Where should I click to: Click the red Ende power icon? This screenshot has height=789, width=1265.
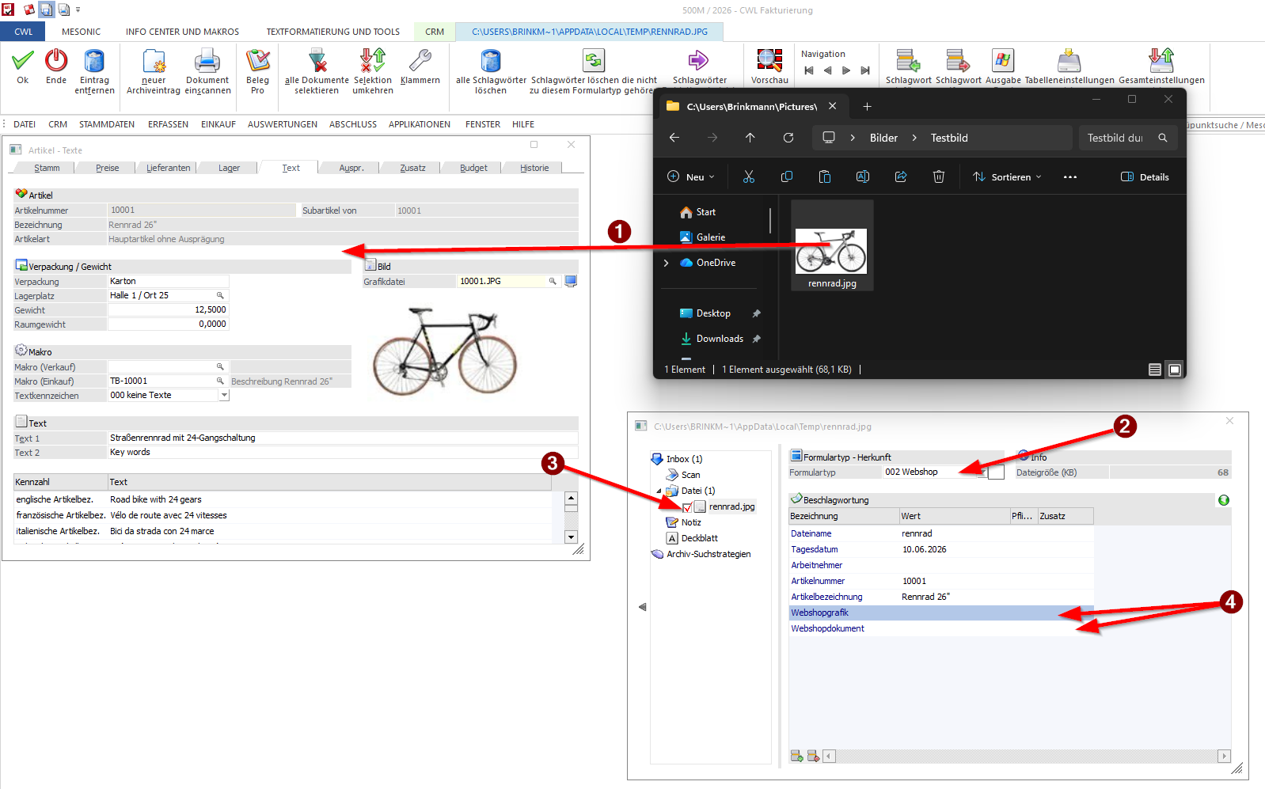tap(56, 60)
